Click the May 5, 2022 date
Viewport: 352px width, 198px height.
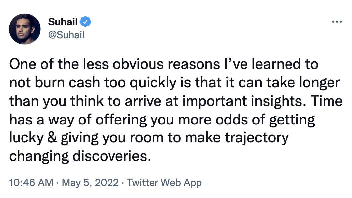coord(90,183)
